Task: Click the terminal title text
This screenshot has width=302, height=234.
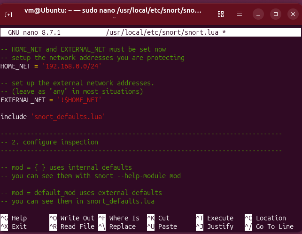Action: [x=113, y=11]
